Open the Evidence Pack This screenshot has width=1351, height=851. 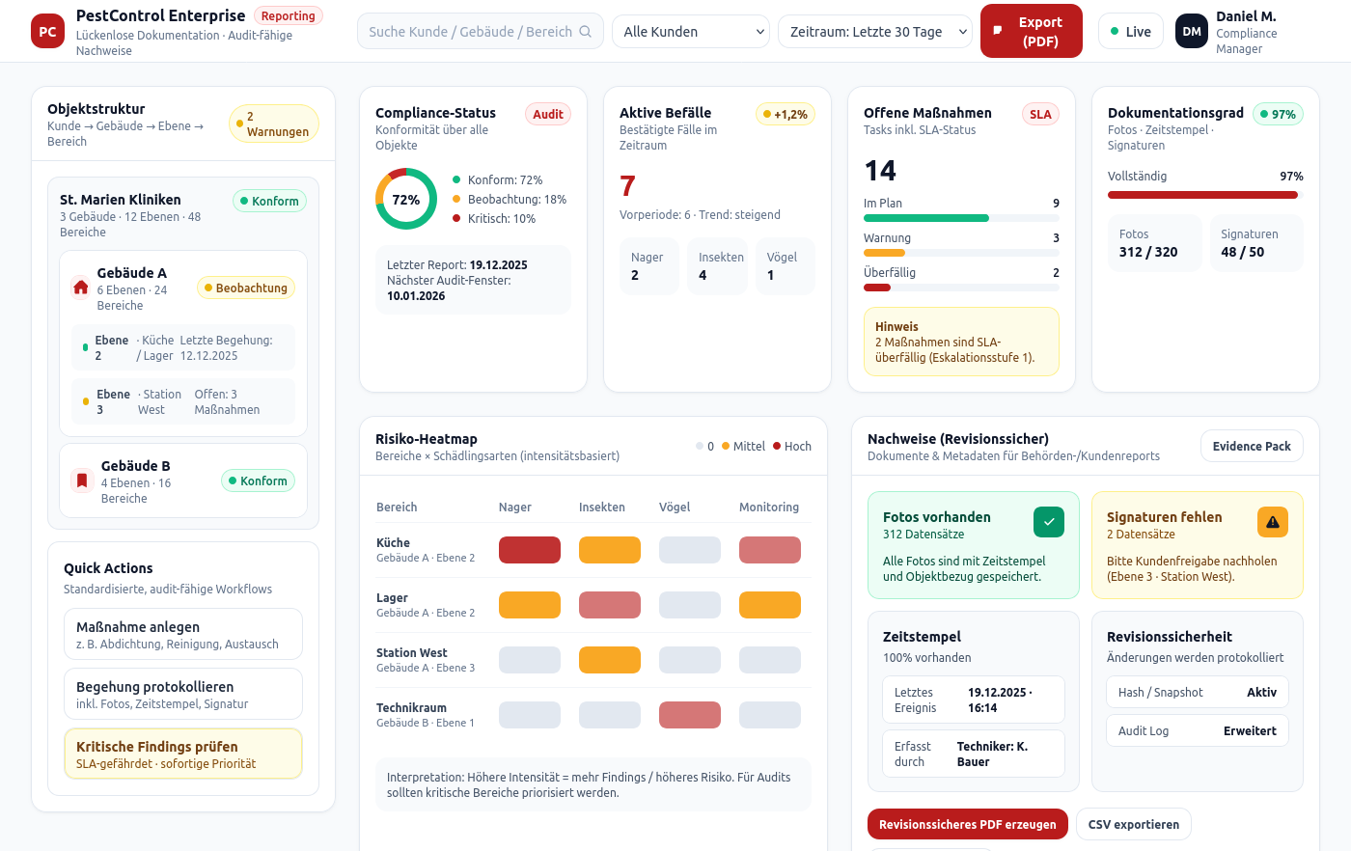click(1252, 446)
